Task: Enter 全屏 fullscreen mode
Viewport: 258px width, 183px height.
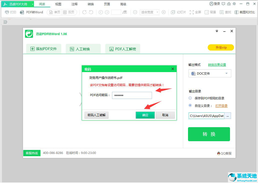Action: pyautogui.click(x=195, y=12)
